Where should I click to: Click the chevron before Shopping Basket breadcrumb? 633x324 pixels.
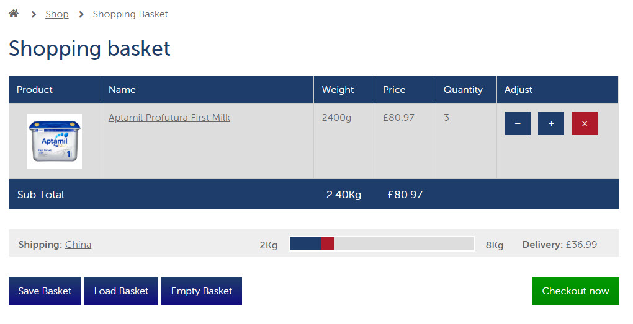tap(81, 14)
